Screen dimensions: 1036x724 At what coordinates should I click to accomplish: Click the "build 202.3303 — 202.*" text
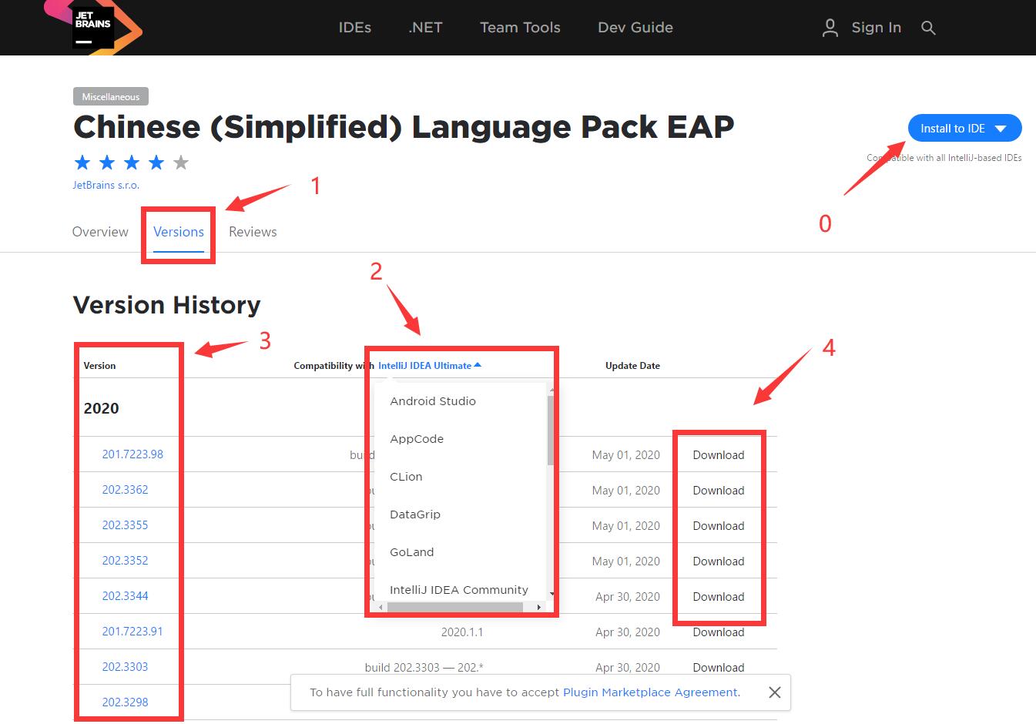tap(424, 668)
